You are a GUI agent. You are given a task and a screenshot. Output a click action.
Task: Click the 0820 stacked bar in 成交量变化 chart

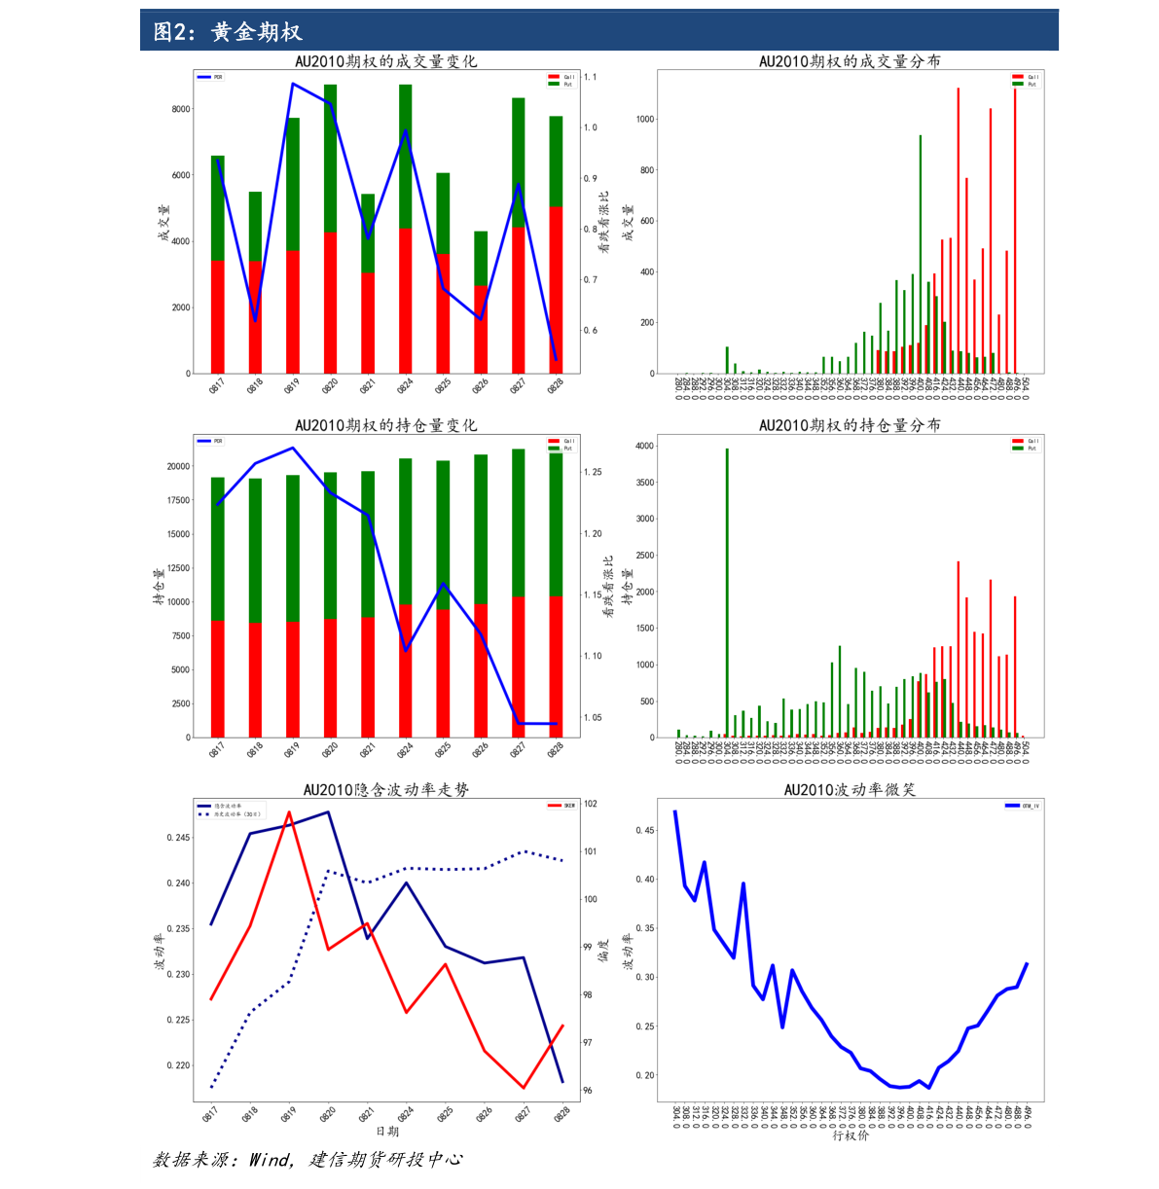(x=330, y=229)
